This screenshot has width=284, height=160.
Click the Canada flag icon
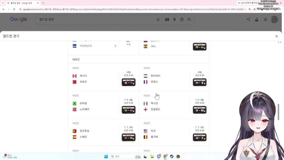click(x=75, y=76)
